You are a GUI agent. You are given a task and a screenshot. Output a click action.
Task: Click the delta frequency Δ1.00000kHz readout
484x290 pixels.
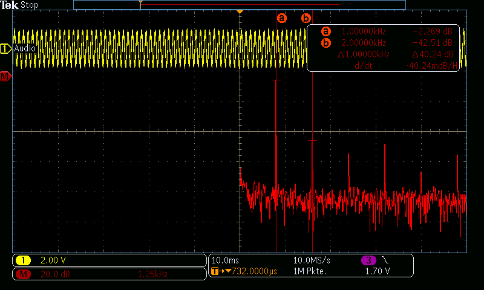pos(364,54)
